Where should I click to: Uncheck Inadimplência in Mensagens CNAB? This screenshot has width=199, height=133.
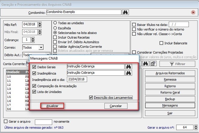[34, 73]
